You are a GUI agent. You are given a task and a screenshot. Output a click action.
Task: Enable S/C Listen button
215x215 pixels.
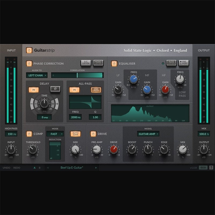pyautogui.click(x=86, y=63)
